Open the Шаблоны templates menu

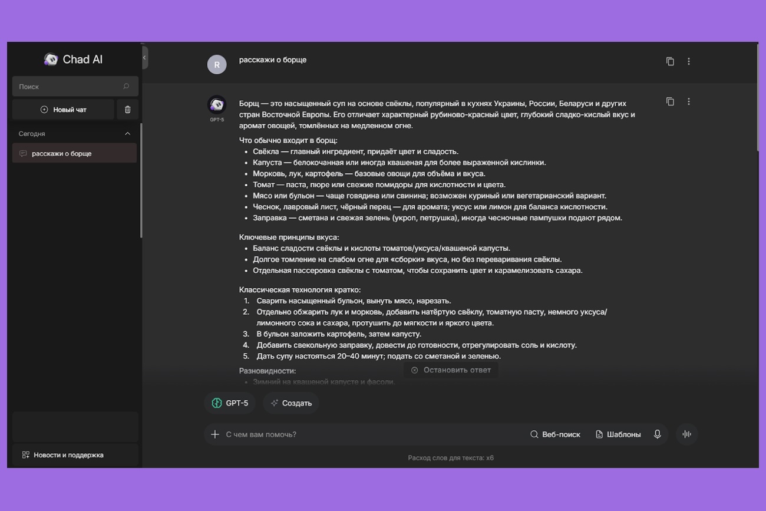[618, 434]
